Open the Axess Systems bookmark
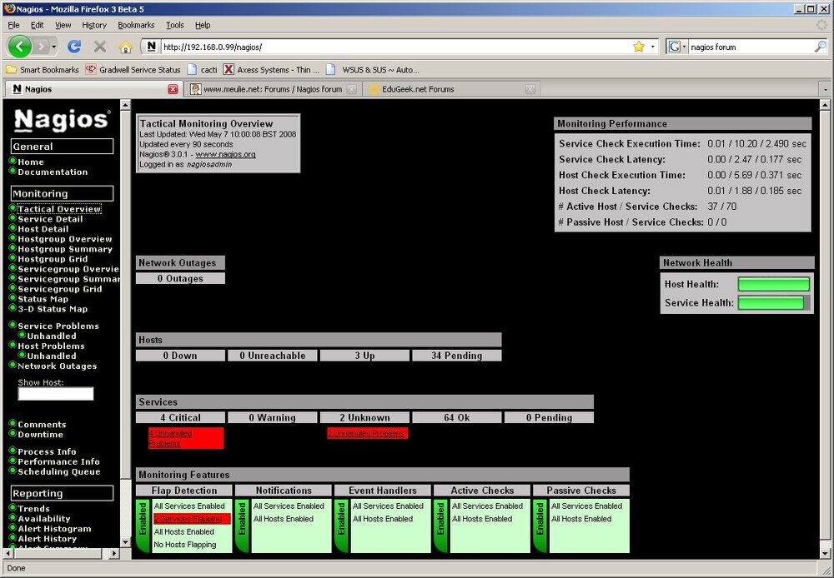The height and width of the screenshot is (578, 834). point(271,70)
